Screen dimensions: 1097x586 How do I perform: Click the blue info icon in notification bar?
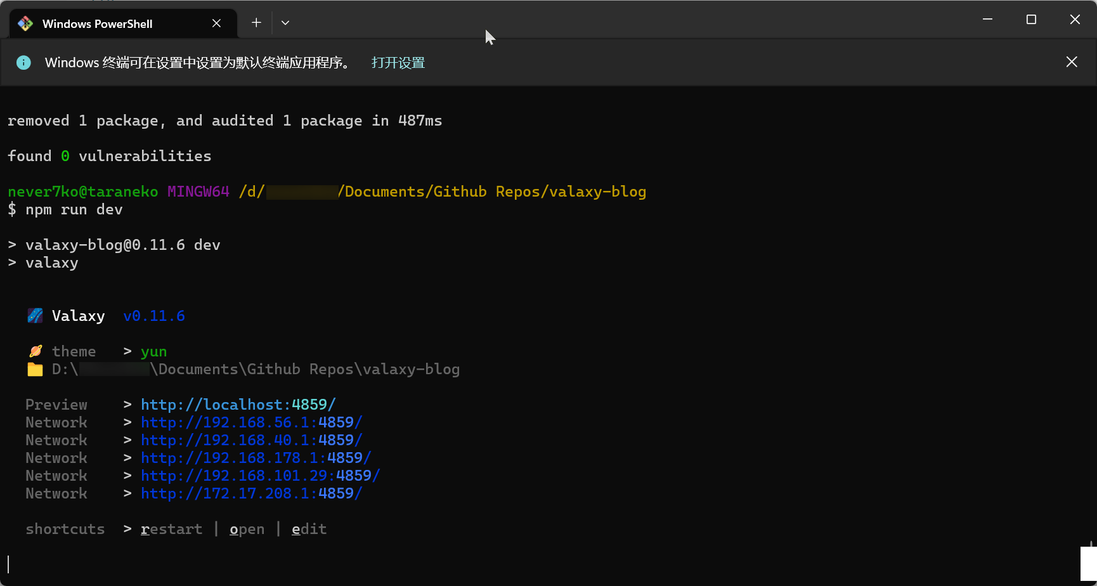[x=23, y=63]
